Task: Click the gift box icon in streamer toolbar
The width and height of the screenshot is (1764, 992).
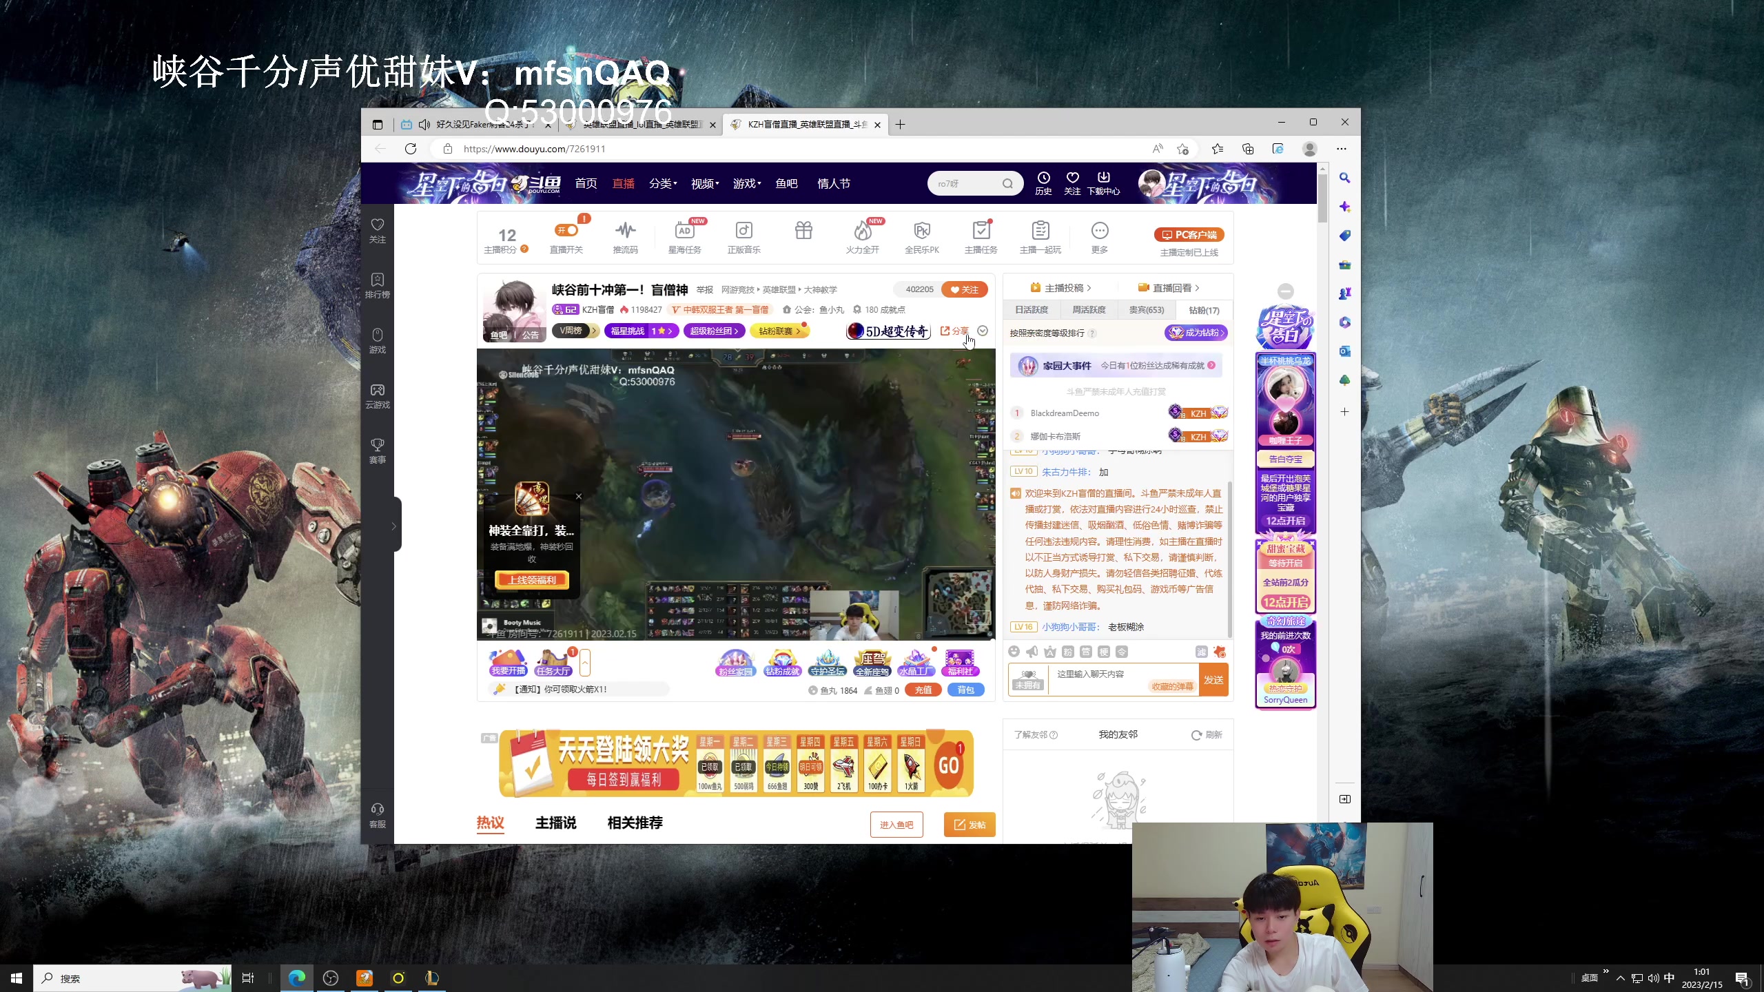Action: (x=803, y=231)
